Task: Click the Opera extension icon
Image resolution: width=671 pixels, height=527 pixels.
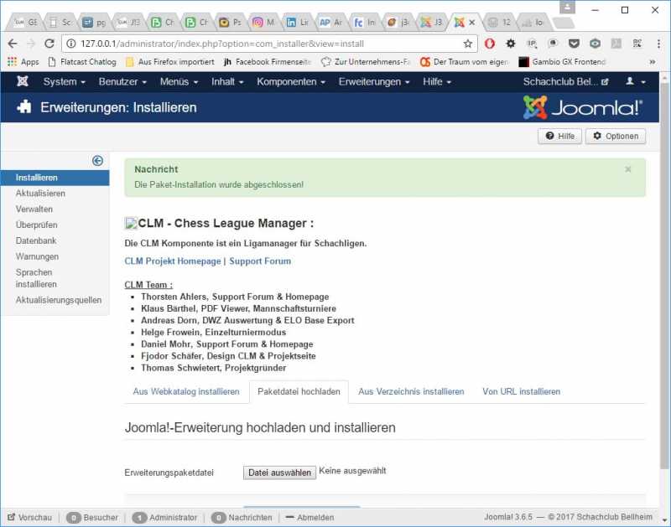Action: pyautogui.click(x=489, y=44)
